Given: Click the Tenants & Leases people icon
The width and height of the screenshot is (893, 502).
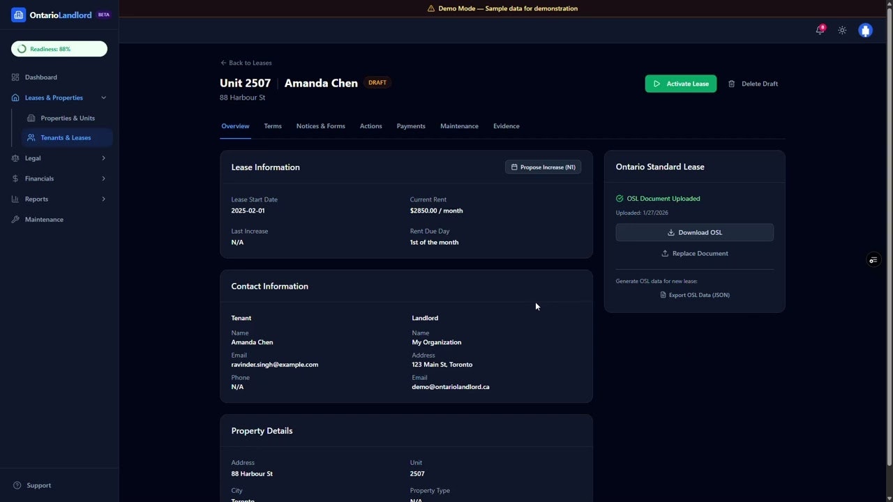Looking at the screenshot, I should (31, 137).
